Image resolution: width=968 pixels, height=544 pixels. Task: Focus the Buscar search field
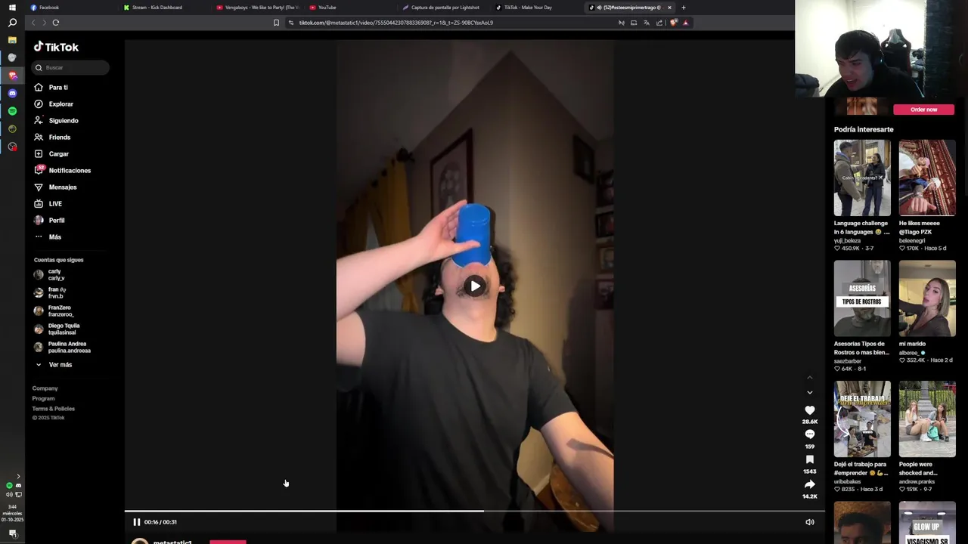71,67
